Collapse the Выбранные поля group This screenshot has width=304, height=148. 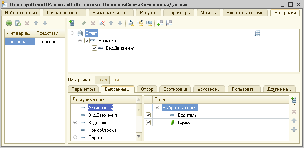(157, 108)
